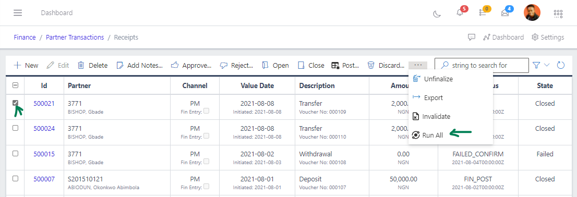577x197 pixels.
Task: Sort by the State column header
Action: coord(545,85)
